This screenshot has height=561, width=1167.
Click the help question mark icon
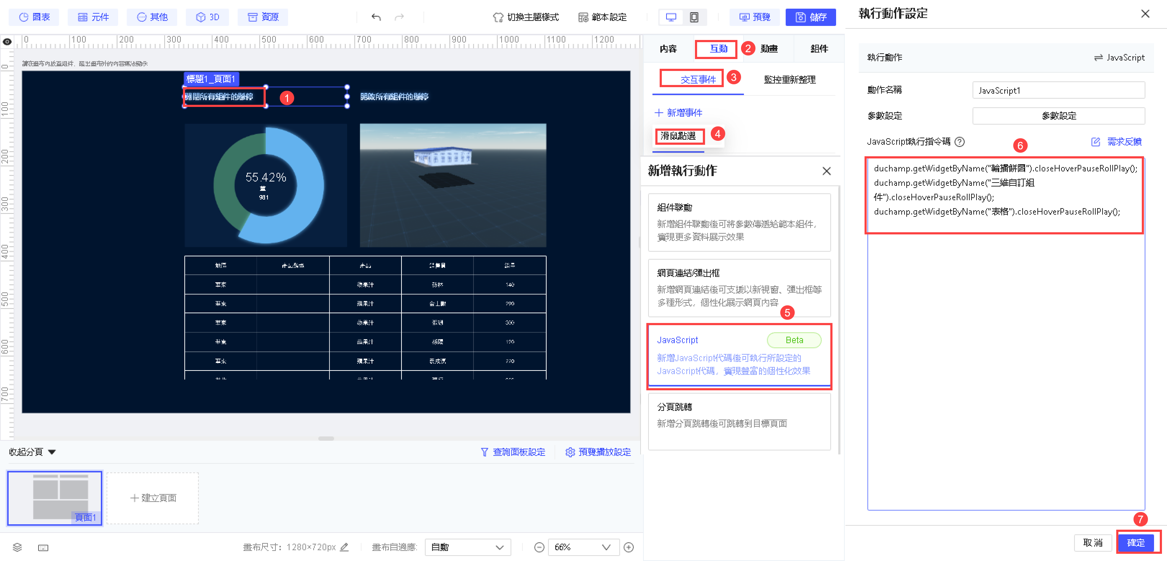[x=959, y=142]
